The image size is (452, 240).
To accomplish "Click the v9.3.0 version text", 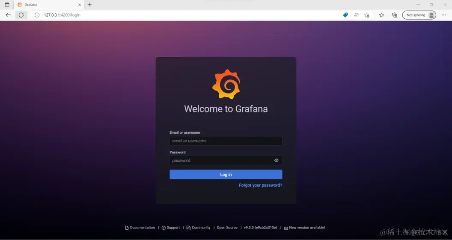I will (260, 227).
